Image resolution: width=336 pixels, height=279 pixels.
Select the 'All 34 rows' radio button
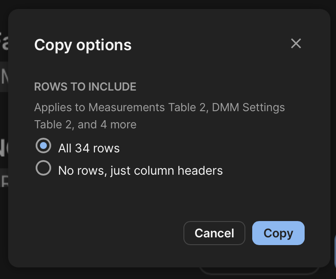43,146
